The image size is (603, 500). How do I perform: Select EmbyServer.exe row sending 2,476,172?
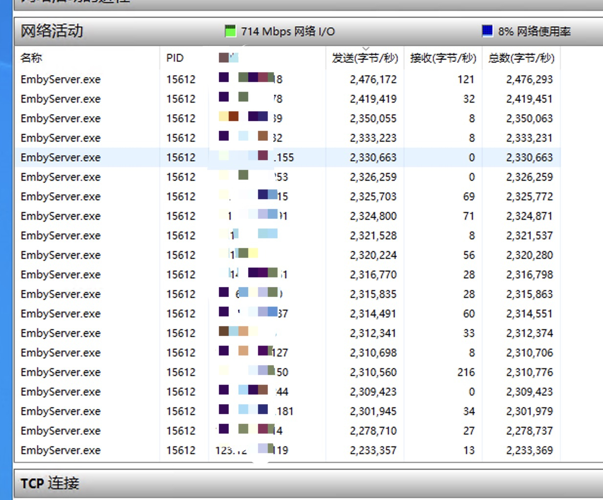[287, 79]
